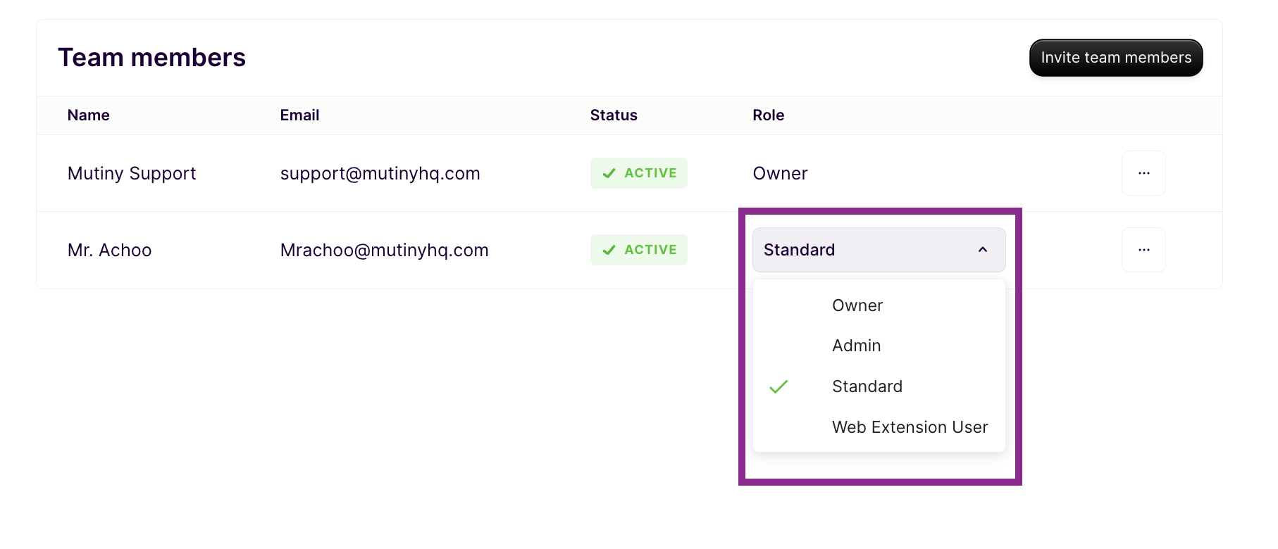
Task: Click the Status column header
Action: click(x=613, y=115)
